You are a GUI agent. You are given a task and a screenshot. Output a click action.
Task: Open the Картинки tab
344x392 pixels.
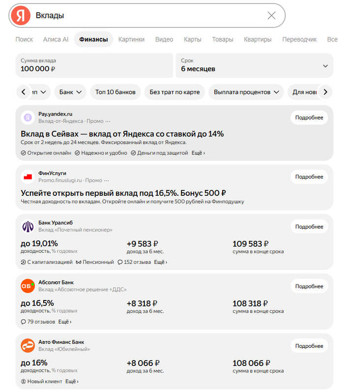[131, 39]
